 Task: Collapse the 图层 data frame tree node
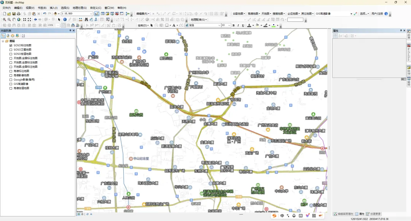click(x=3, y=41)
